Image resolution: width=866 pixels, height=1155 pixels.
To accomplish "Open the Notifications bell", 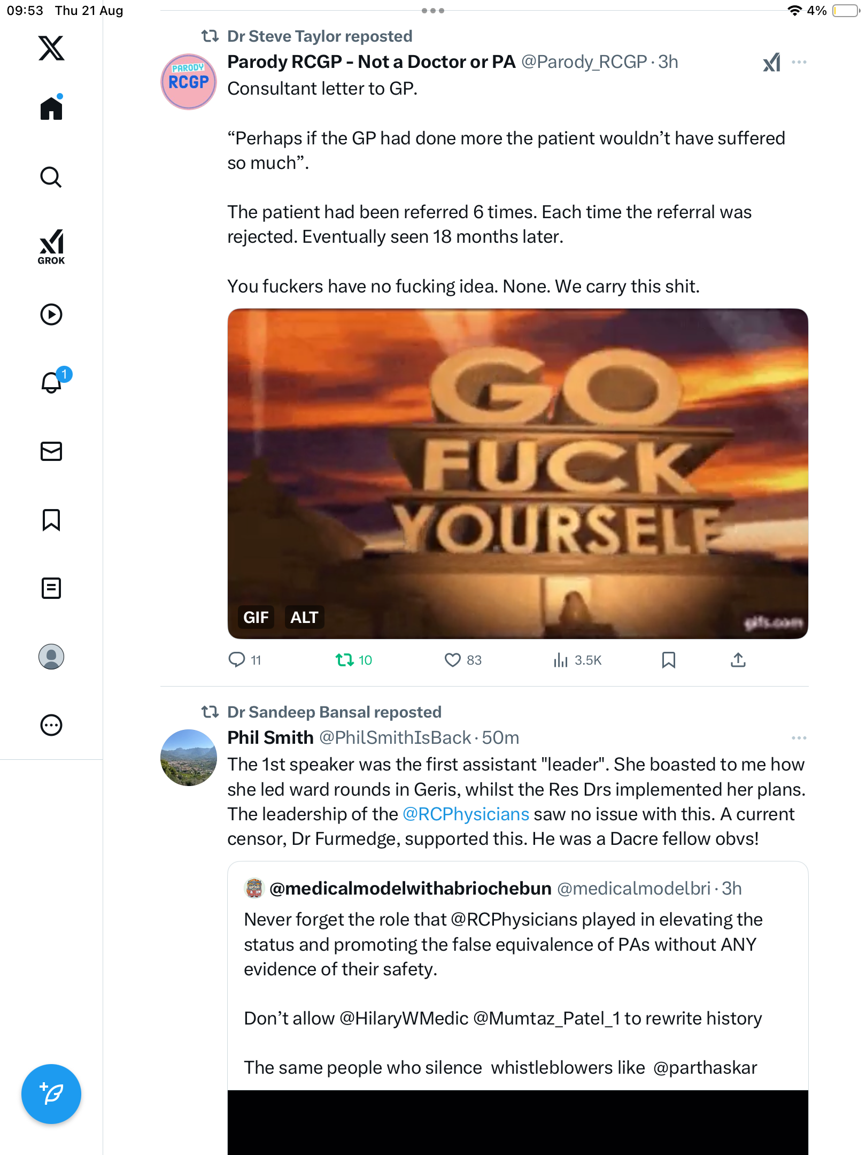I will click(x=51, y=382).
